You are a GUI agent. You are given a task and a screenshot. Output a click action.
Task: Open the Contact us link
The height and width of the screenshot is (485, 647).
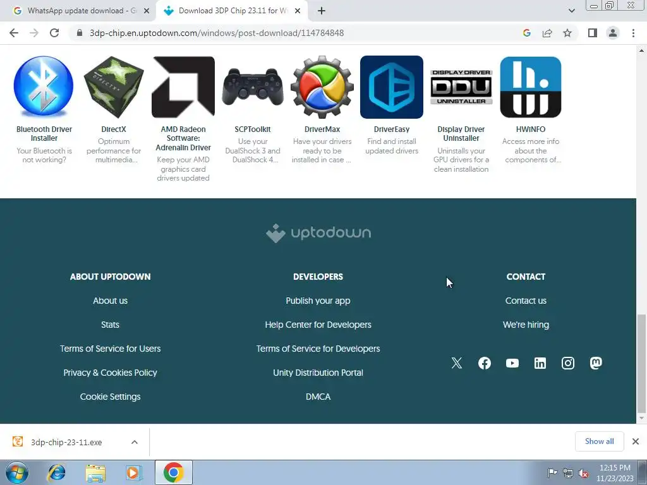point(526,301)
